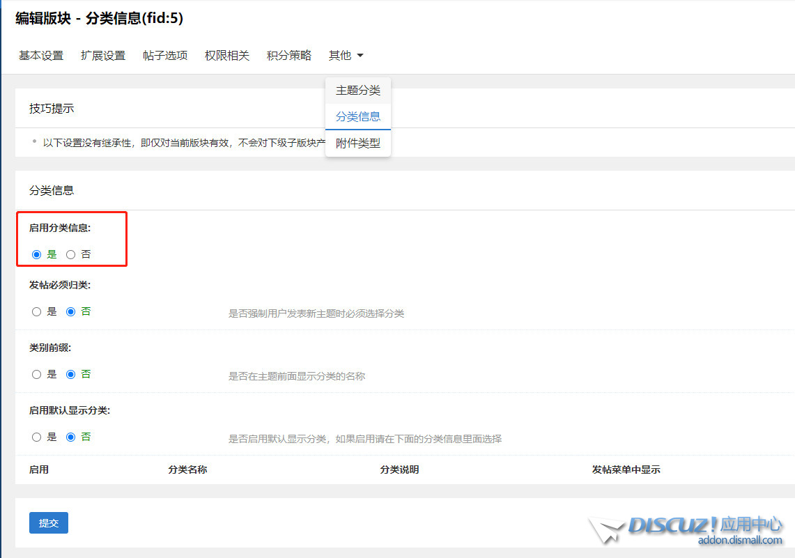This screenshot has height=558, width=795.
Task: Select 否 to disable 启用分类信息
Action: point(72,254)
